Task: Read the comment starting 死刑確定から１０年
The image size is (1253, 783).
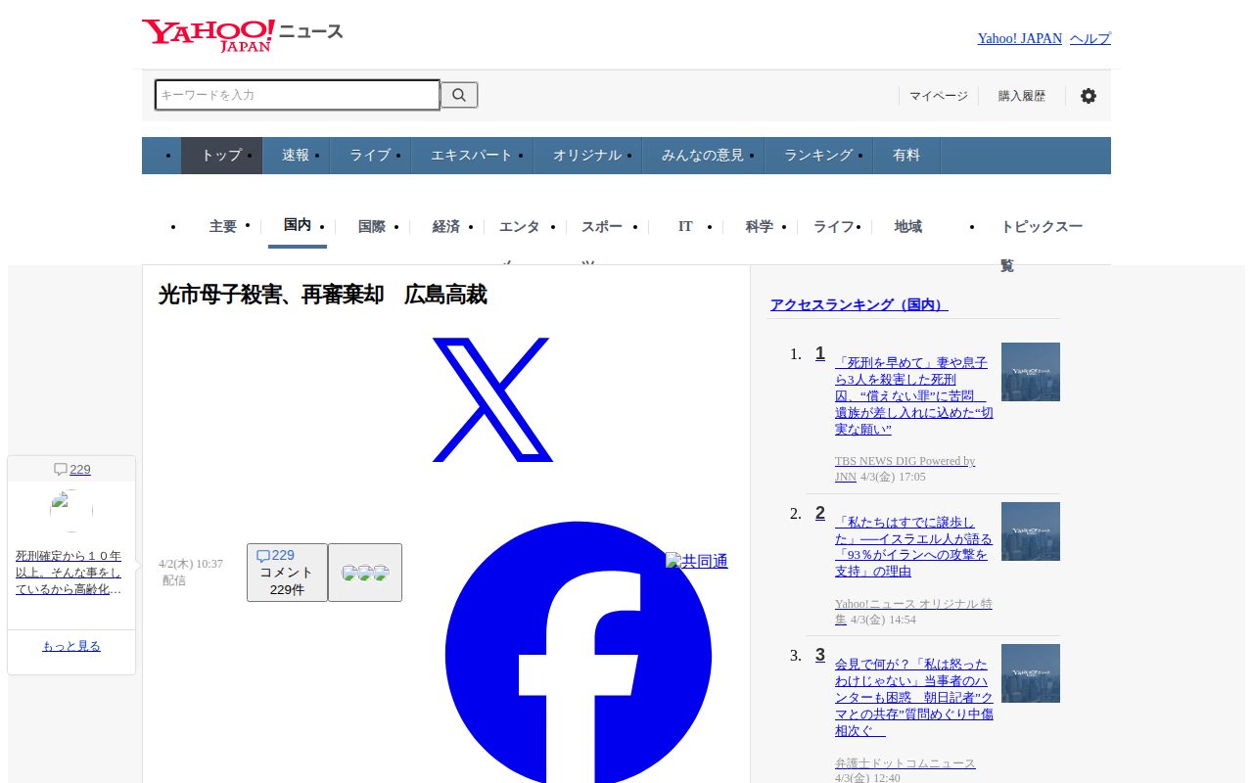Action: point(69,573)
